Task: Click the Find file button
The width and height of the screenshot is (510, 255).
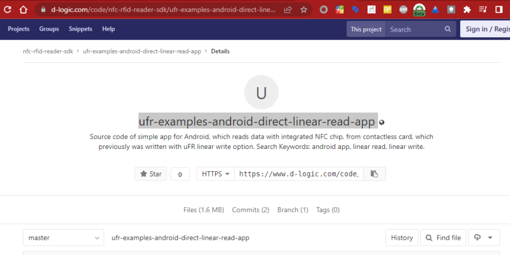Action: click(443, 238)
